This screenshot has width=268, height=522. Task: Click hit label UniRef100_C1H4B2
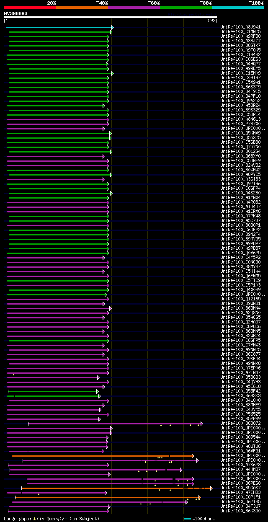[x=240, y=55]
